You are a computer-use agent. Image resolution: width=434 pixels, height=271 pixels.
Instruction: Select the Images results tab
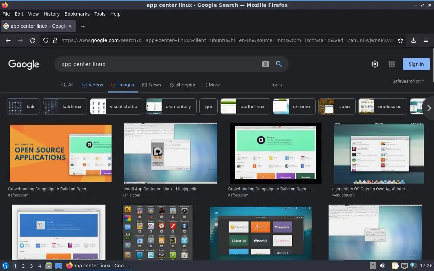(123, 85)
